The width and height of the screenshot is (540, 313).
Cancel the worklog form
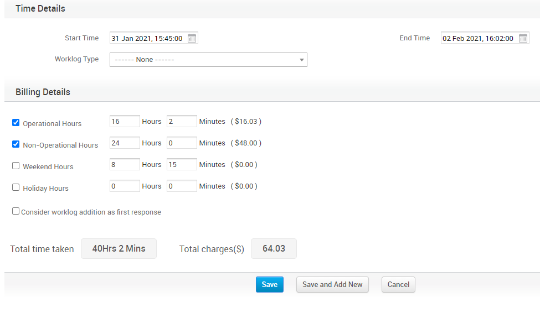point(398,284)
